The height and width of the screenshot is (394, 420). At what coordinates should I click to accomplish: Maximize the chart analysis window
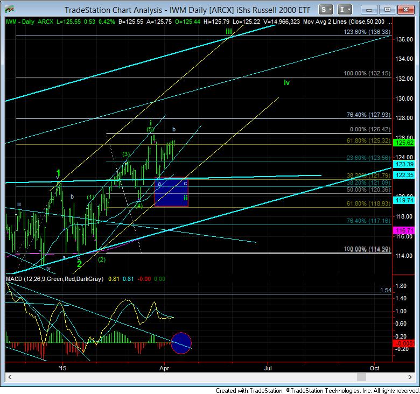387,10
